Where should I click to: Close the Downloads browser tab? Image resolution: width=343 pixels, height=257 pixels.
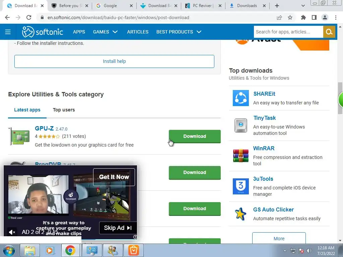coord(264,6)
